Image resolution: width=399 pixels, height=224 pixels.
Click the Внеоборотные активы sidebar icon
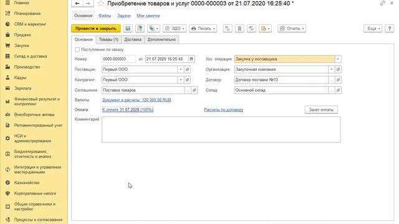(x=7, y=114)
